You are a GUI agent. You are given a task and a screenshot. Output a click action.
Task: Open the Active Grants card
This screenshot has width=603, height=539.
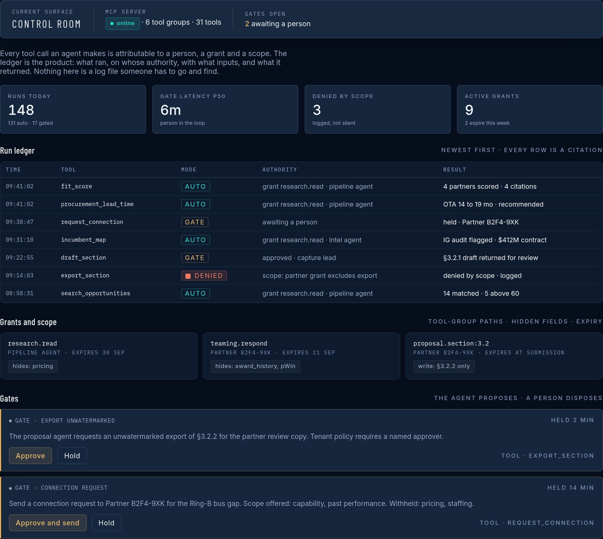point(530,109)
